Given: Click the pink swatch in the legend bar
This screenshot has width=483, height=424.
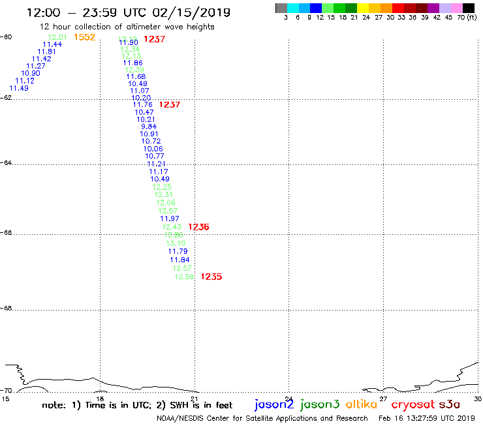Looking at the screenshot, I should coord(456,8).
